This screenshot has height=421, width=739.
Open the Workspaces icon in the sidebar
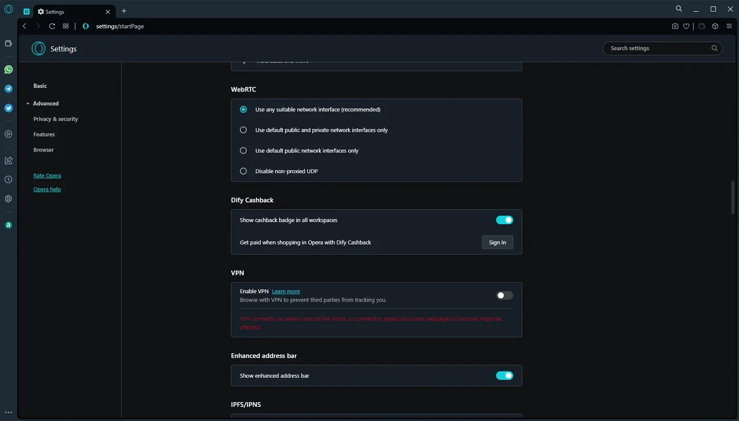coord(8,43)
